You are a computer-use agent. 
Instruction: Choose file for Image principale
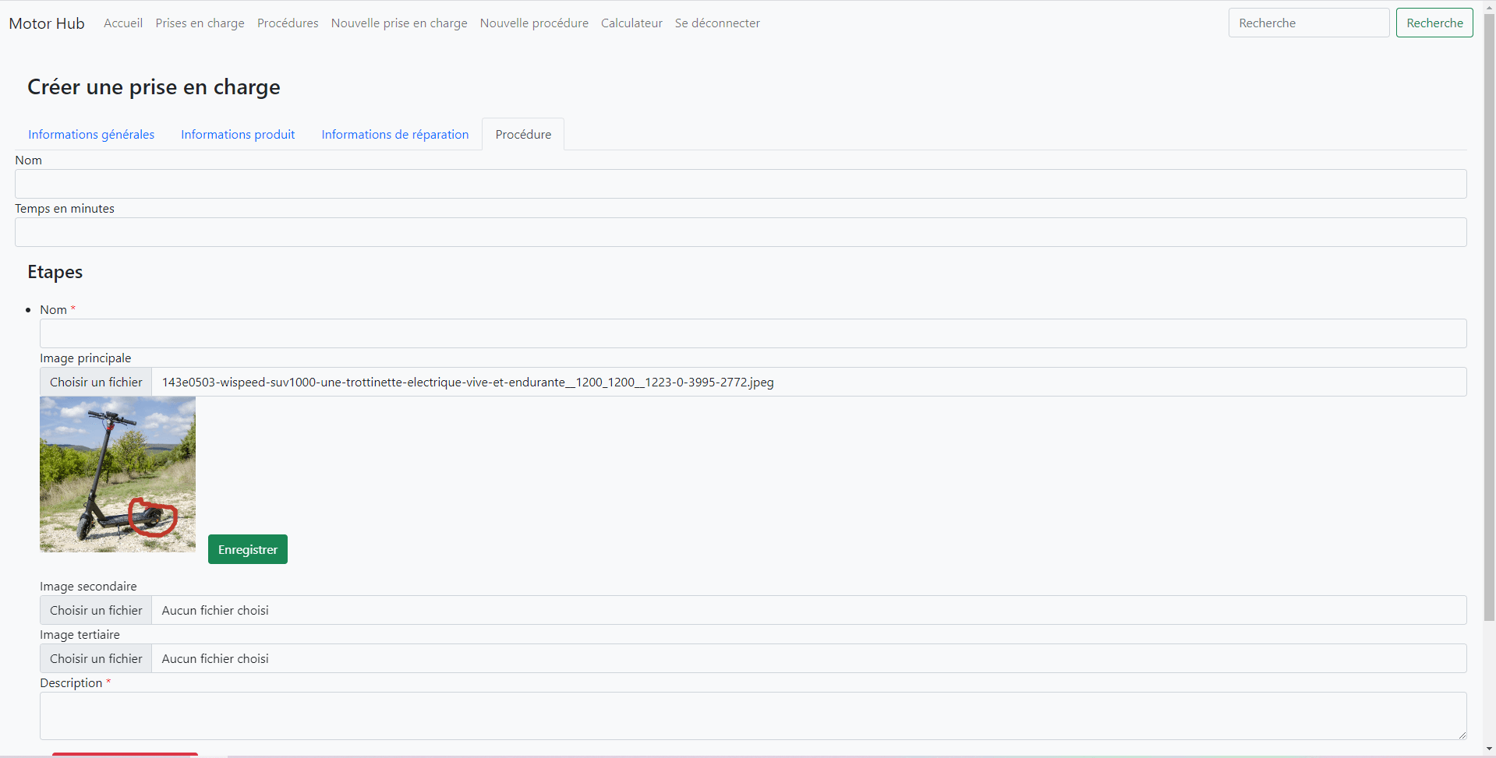coord(96,382)
